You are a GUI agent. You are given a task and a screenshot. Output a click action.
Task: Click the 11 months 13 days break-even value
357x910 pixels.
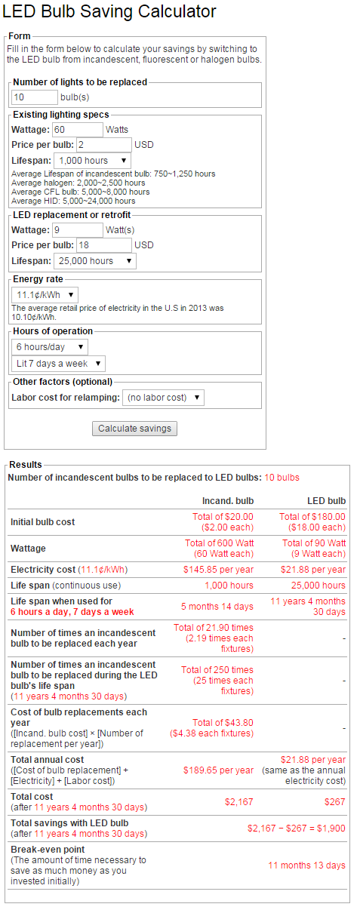[307, 865]
